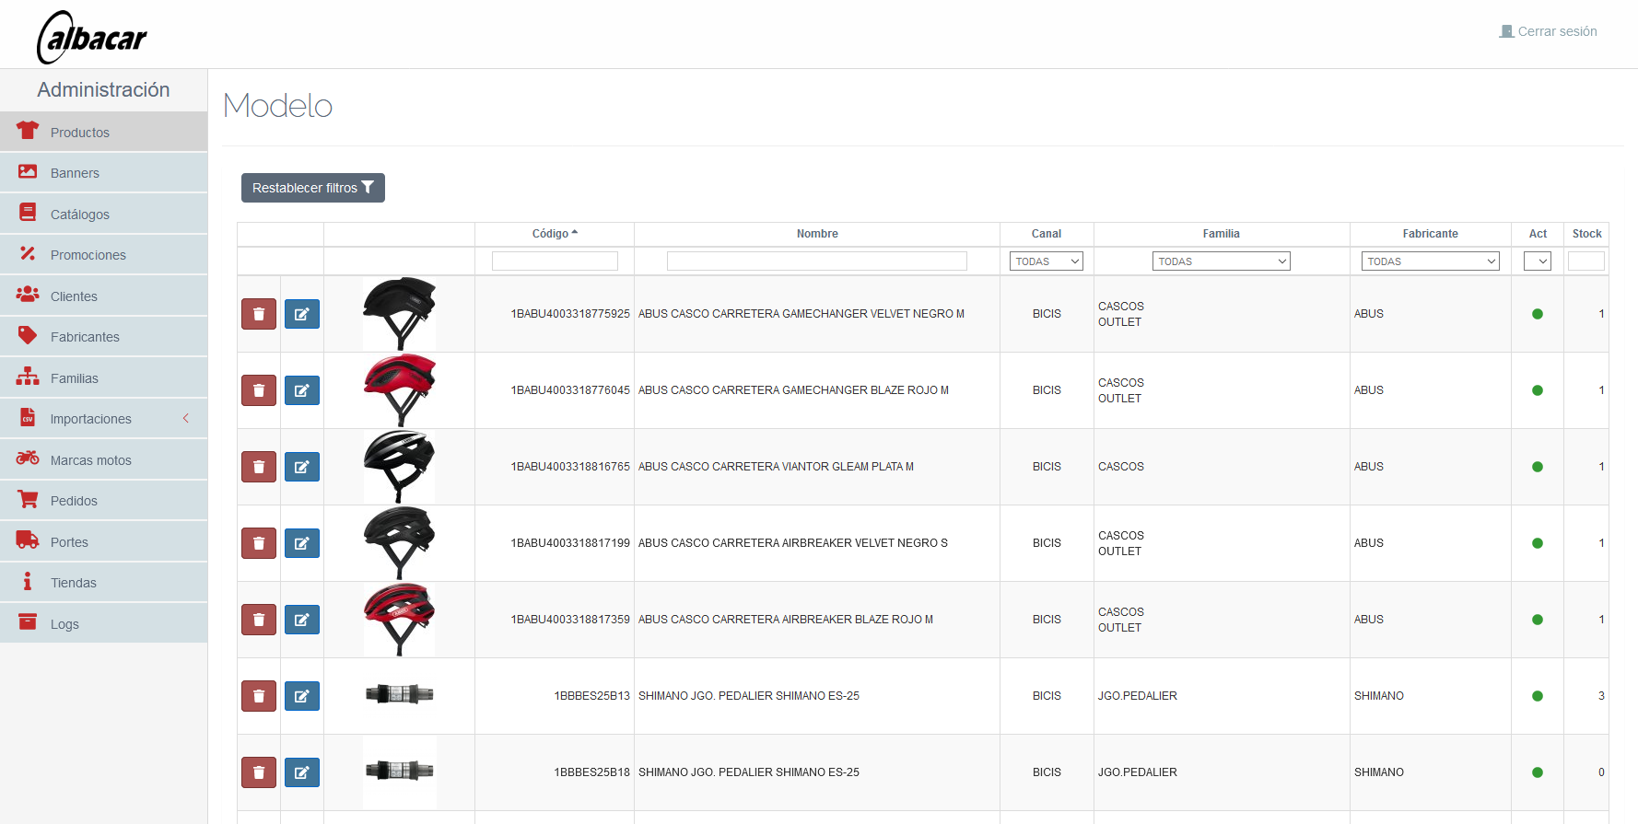Sort by the Stock column header
Viewport: 1638px width, 824px height.
click(x=1586, y=234)
